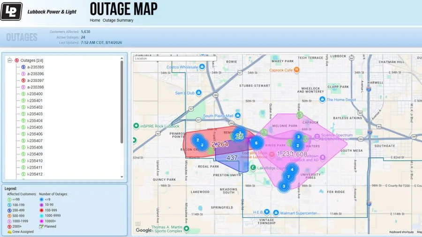Select outage i-235401 in the tree
Image resolution: width=422 pixels, height=237 pixels.
[35, 101]
